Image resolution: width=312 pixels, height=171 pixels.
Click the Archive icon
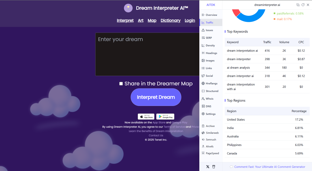[x=203, y=126]
